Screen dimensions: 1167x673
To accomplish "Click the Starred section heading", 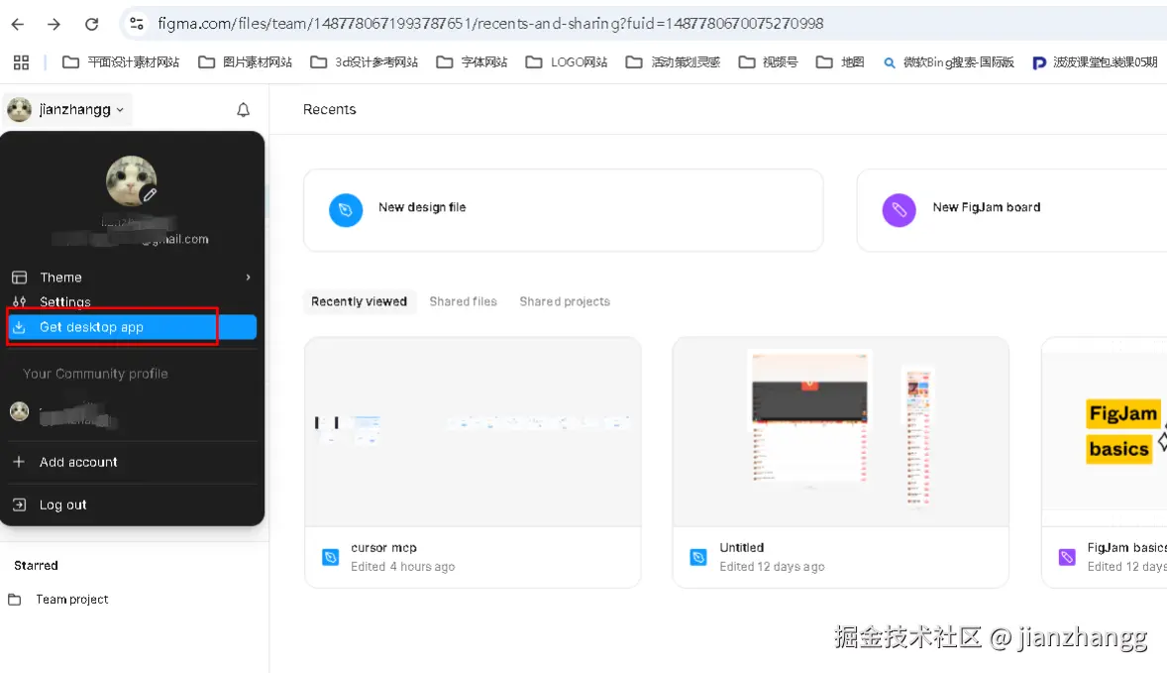I will [x=36, y=566].
